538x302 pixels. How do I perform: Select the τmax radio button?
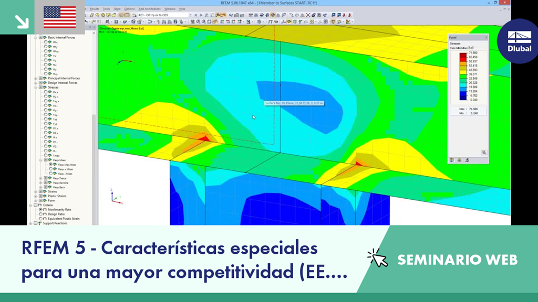(x=46, y=155)
